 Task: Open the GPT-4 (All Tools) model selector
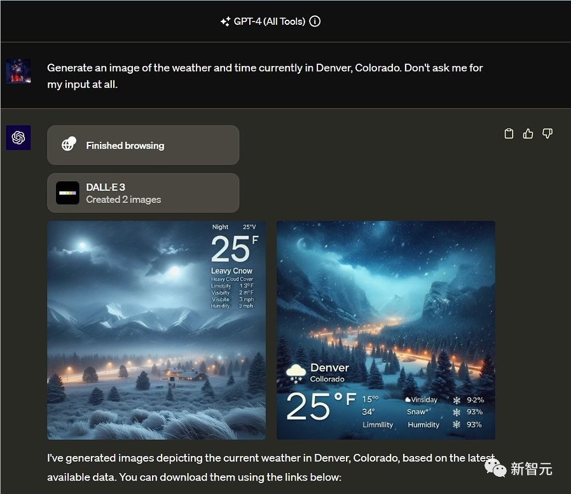point(269,22)
